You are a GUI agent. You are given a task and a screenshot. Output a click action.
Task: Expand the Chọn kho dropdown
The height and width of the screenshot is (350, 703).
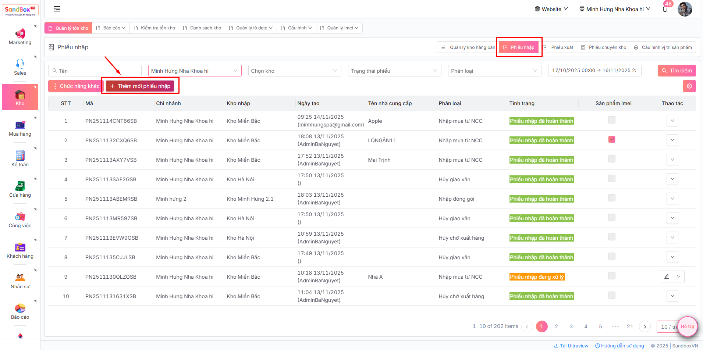pos(294,71)
